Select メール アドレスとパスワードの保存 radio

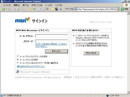point(18,56)
